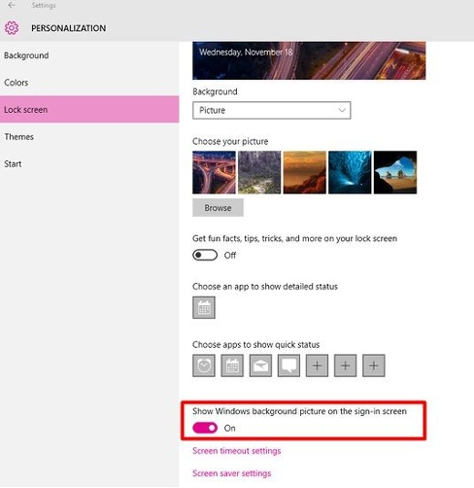Open Screen saver settings link
The width and height of the screenshot is (474, 488).
232,473
